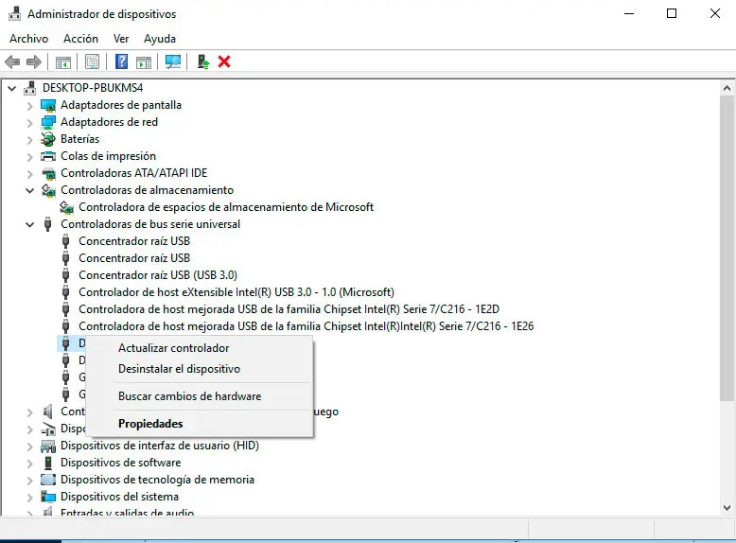Click the Controladoras de almacenamiento icon
Viewport: 736px width, 543px height.
(48, 190)
